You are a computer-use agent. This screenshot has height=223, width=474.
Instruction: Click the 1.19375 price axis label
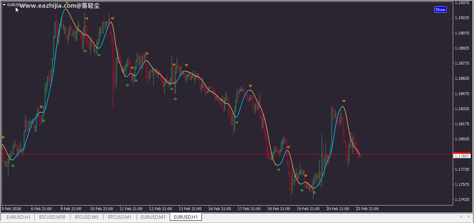click(462, 3)
